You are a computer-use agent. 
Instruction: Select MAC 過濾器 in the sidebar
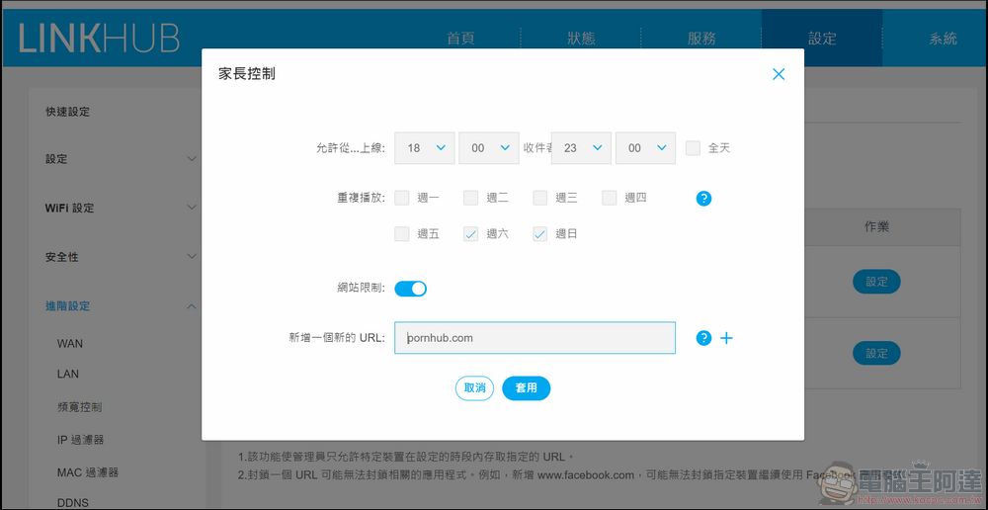(x=88, y=472)
